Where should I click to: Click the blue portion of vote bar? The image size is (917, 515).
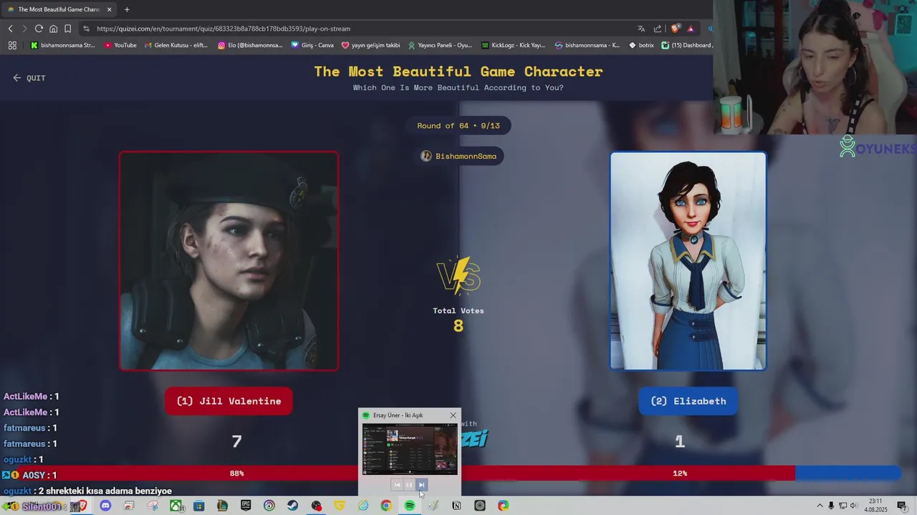click(x=848, y=473)
